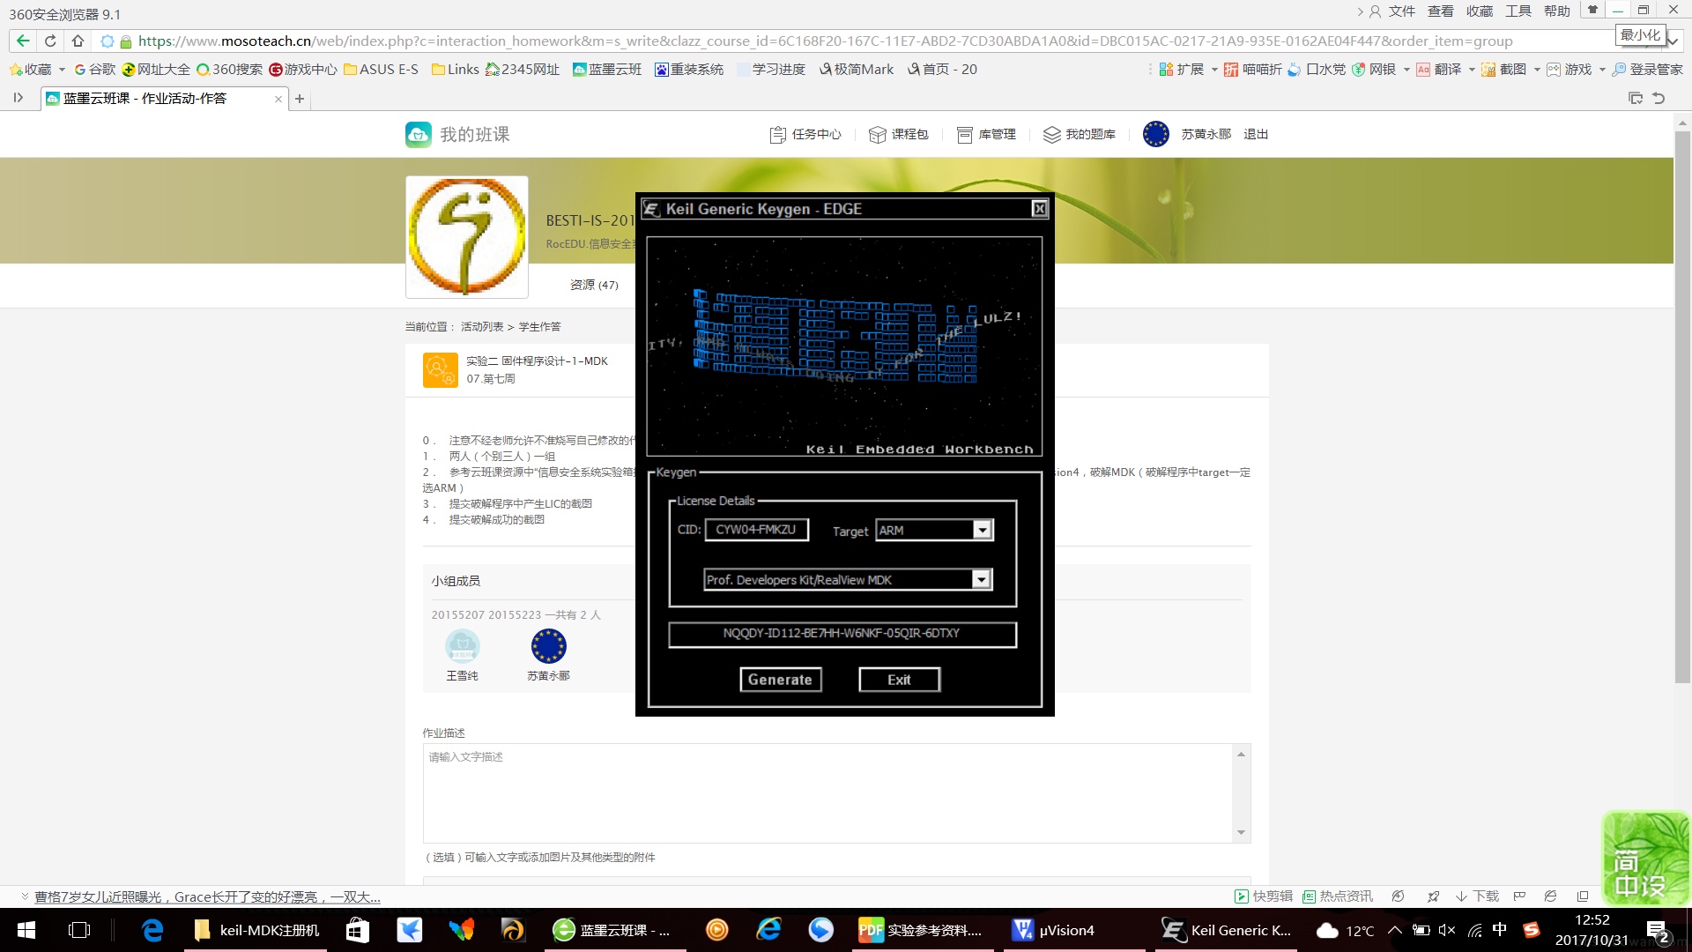
Task: Open the Windows Store taskbar icon
Action: (x=358, y=930)
